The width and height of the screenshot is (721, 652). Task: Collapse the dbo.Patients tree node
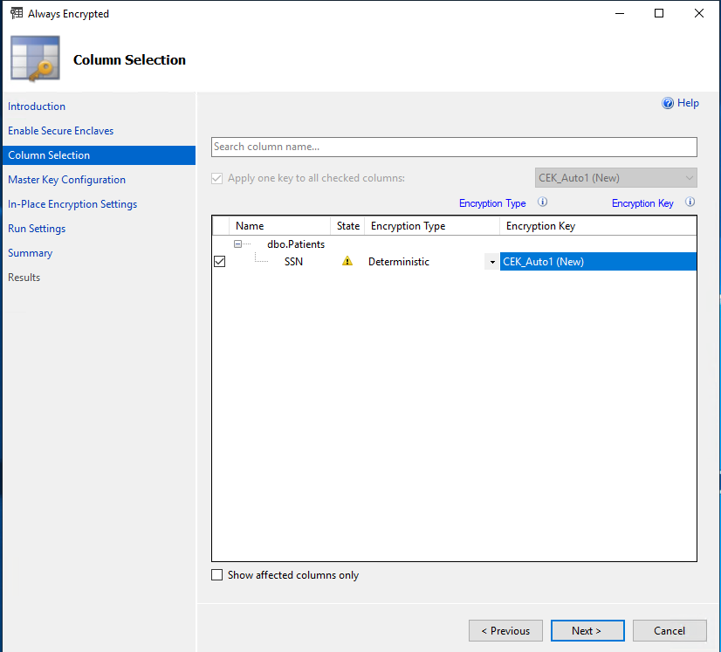coord(237,244)
